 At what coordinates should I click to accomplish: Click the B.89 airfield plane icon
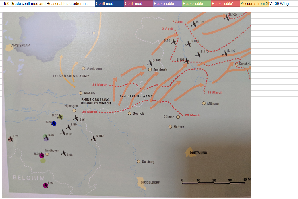pos(68,127)
